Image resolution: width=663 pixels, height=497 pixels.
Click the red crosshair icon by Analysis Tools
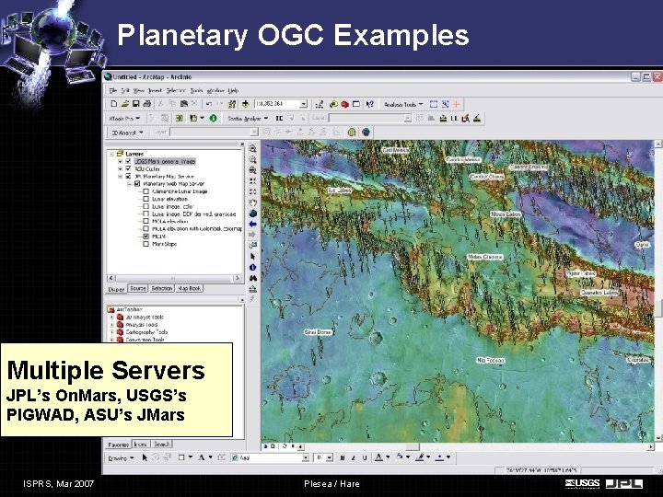[456, 104]
